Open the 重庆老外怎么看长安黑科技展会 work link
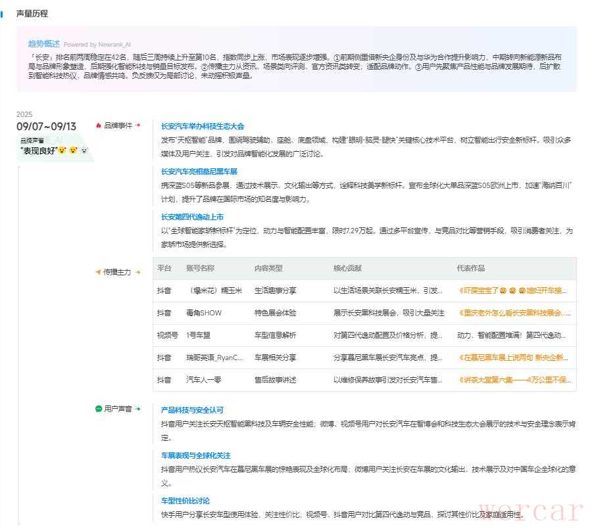This screenshot has width=592, height=529. click(514, 313)
